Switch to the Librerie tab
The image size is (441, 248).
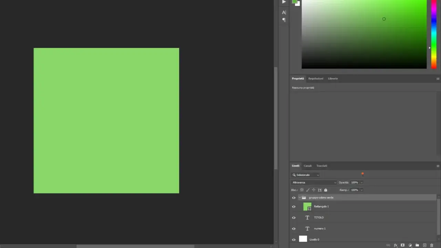click(x=333, y=79)
